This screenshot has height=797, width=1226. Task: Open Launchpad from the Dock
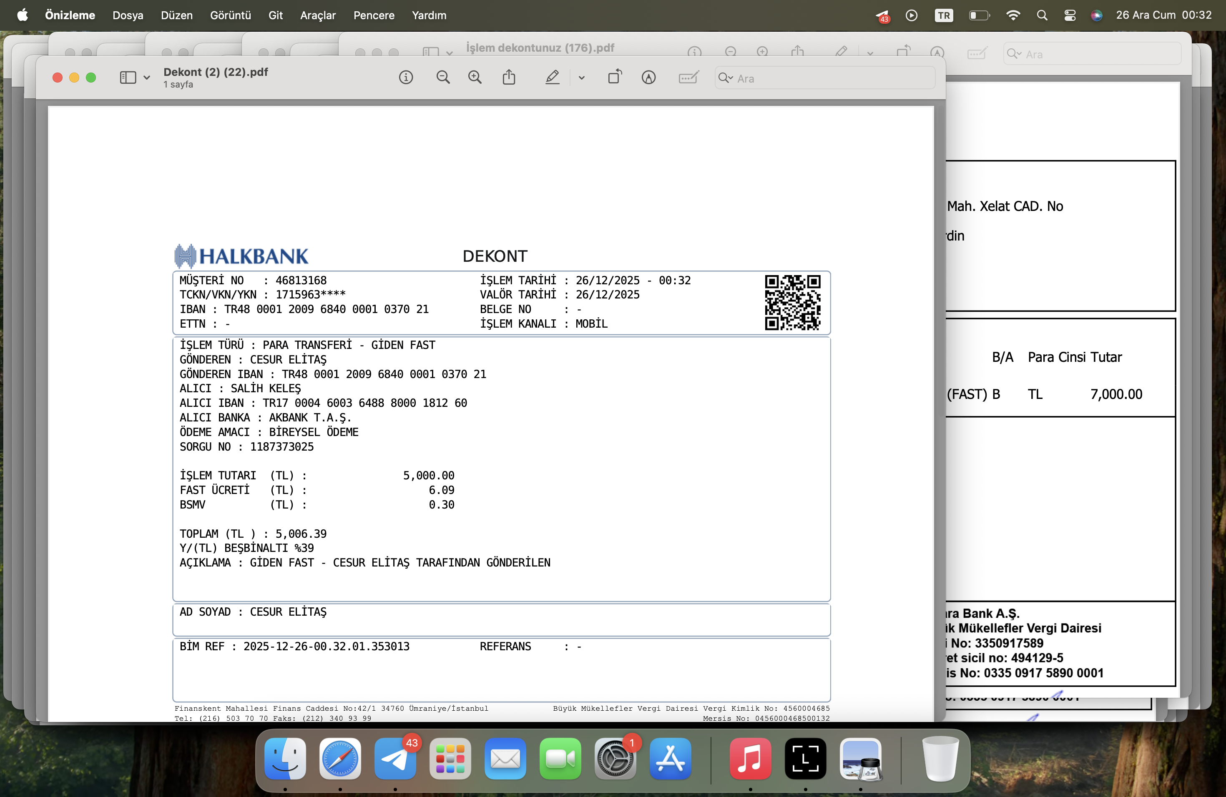coord(450,759)
